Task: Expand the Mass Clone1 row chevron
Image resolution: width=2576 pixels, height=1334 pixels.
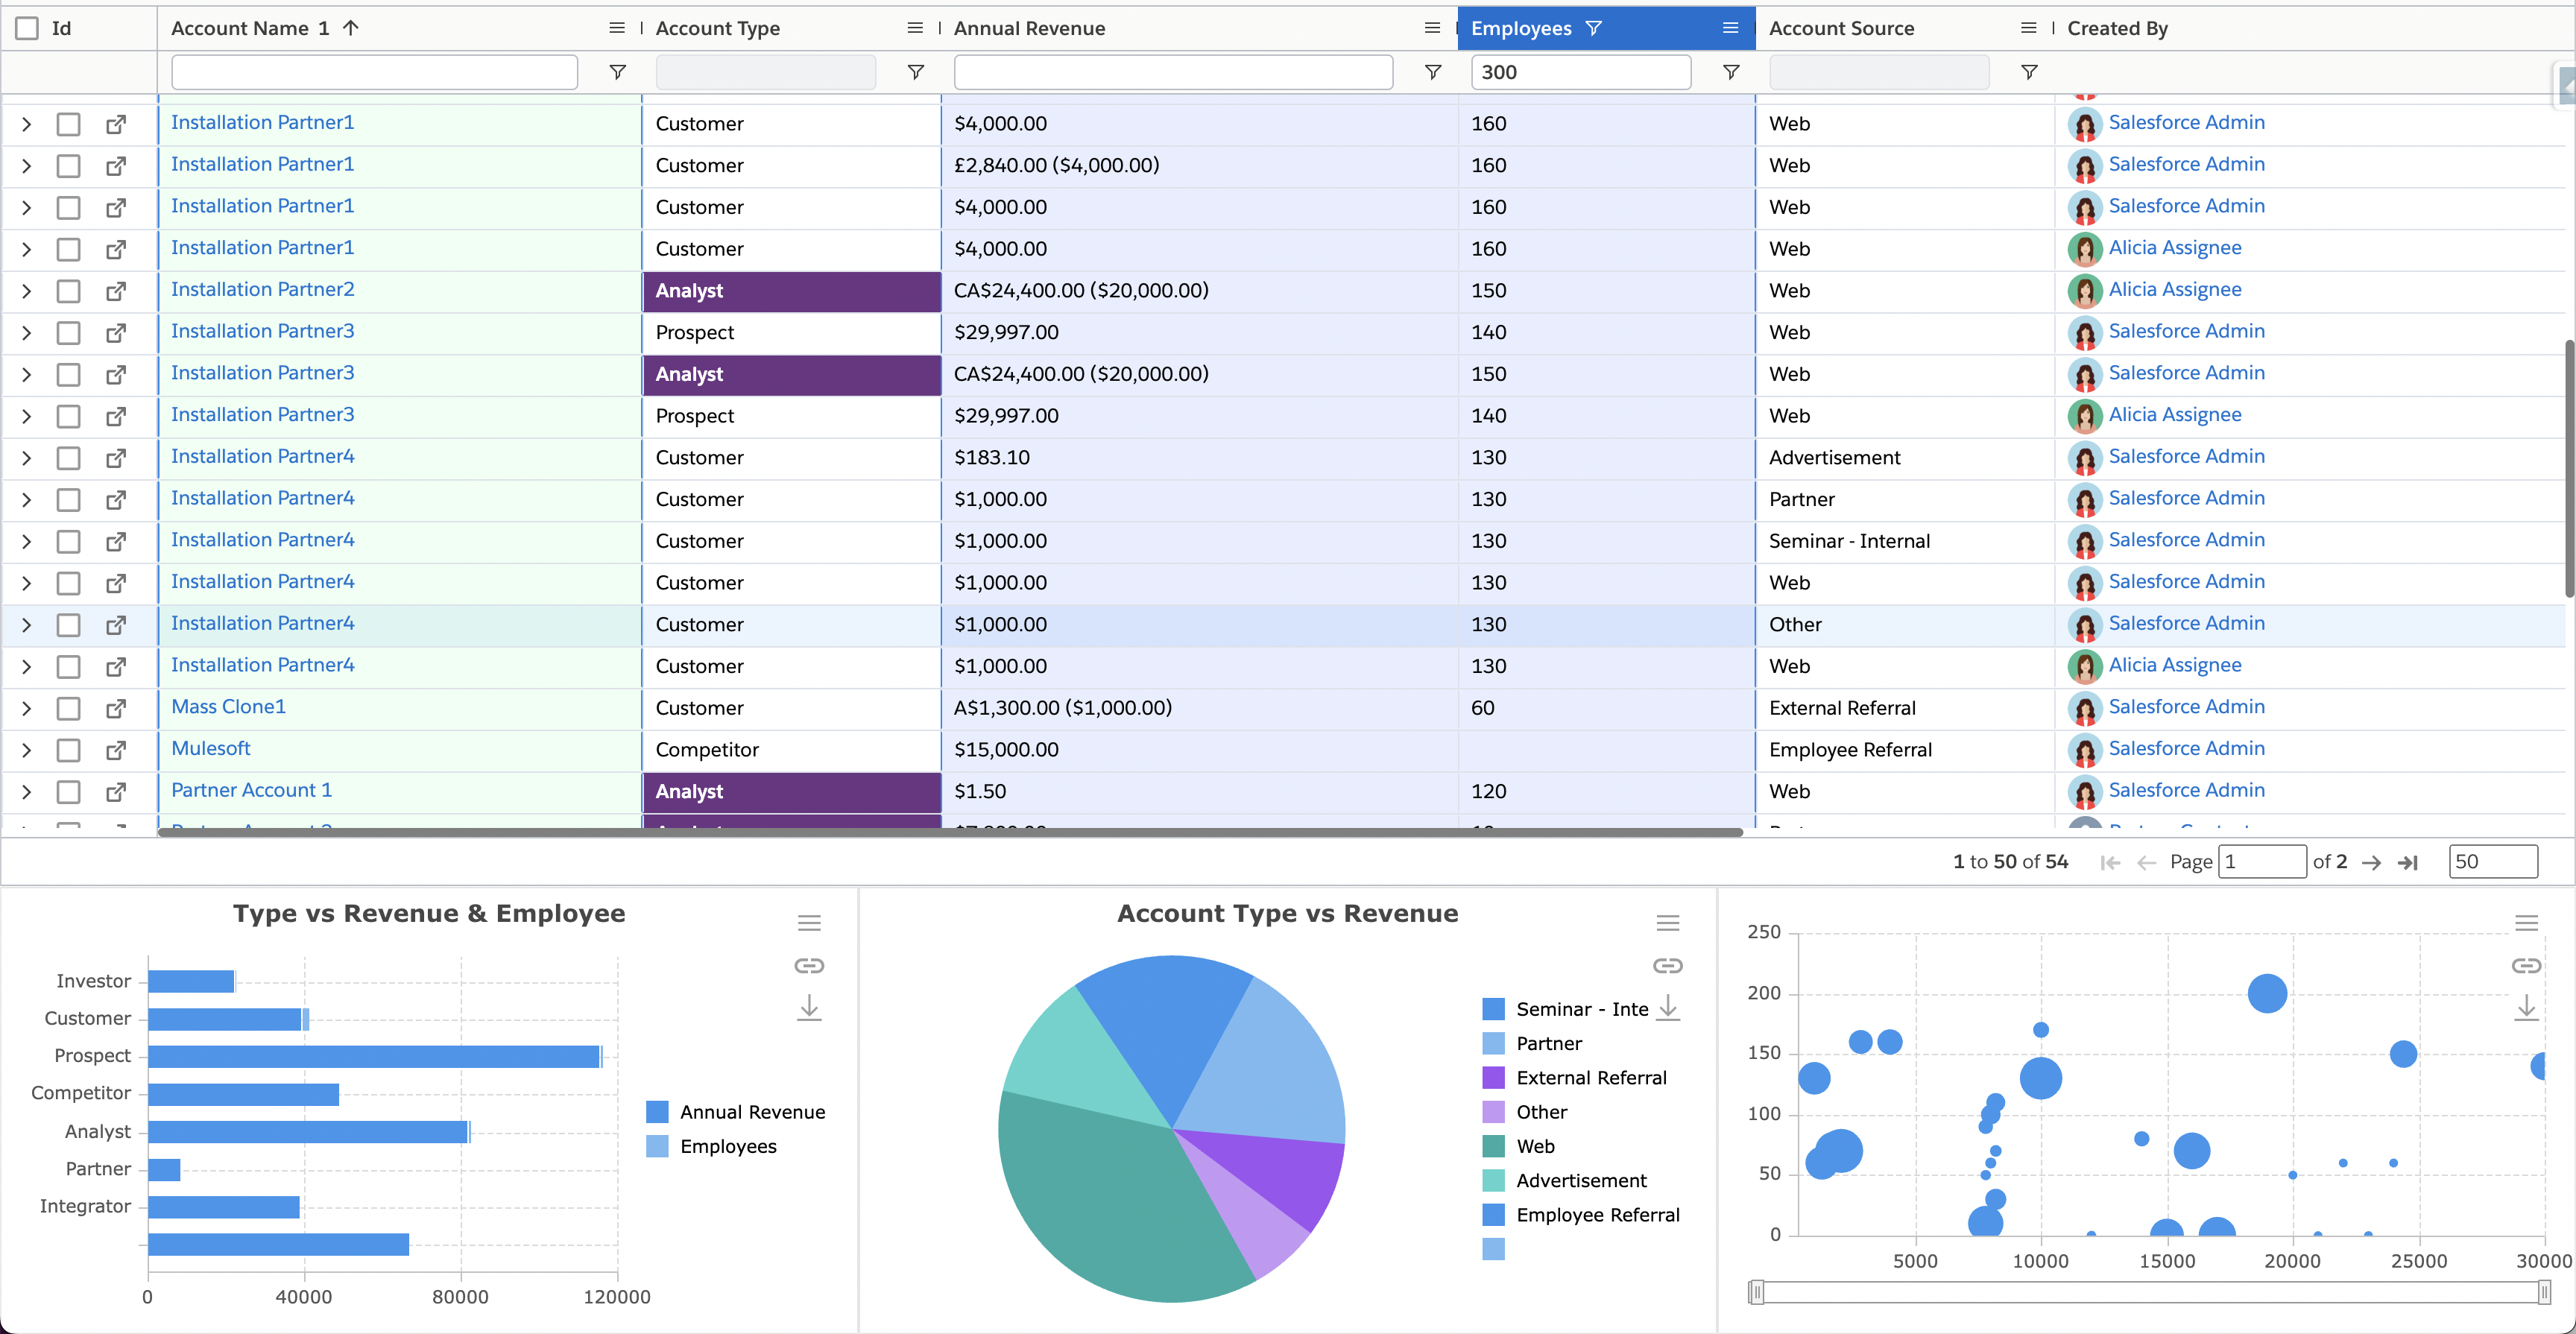Action: click(x=27, y=708)
